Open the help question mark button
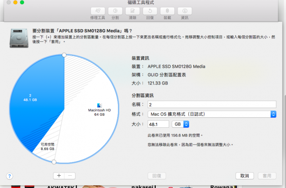Image resolution: width=286 pixels, height=188 pixels. coord(10,176)
